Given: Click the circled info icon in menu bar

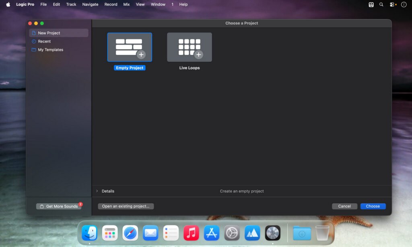Looking at the screenshot, I should (x=404, y=4).
